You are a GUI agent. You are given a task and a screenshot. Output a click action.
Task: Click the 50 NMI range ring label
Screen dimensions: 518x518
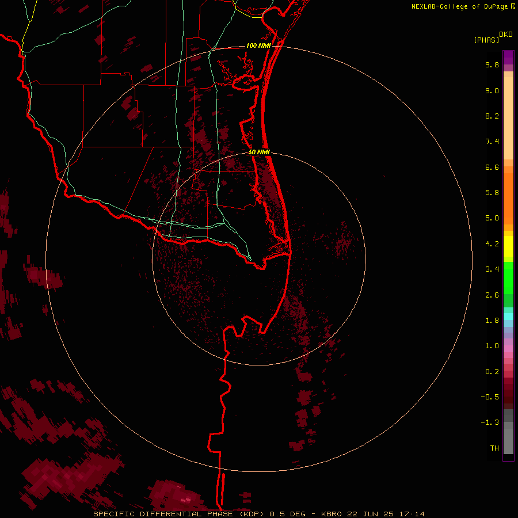259,152
